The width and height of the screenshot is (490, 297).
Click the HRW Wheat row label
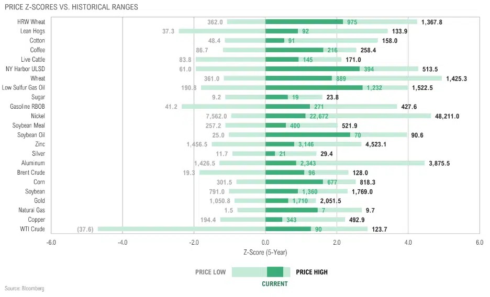(x=30, y=22)
